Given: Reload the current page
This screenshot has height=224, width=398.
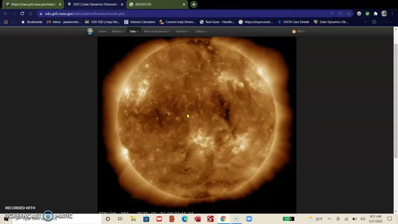Looking at the screenshot, I should 22,14.
